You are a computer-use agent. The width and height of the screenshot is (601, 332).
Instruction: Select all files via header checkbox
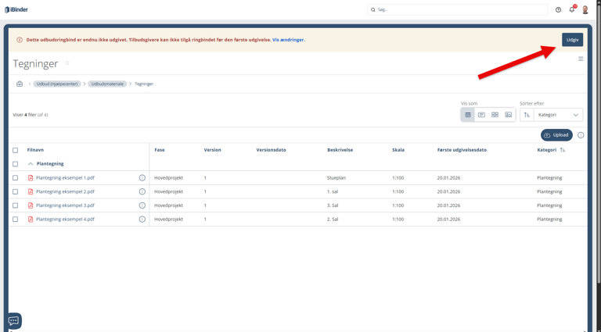[15, 150]
